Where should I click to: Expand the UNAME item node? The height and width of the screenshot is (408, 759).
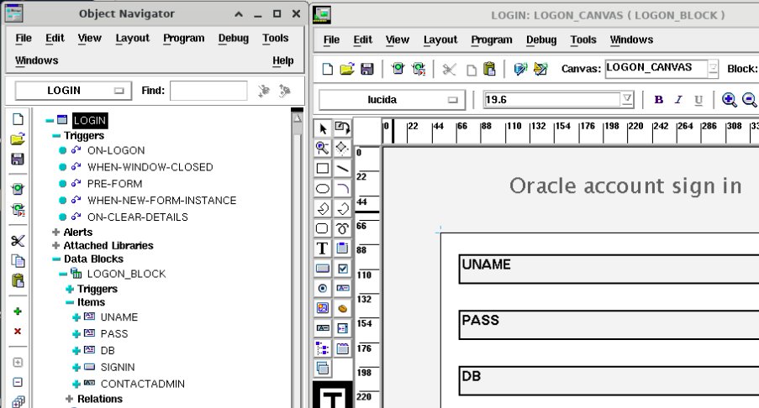point(76,317)
